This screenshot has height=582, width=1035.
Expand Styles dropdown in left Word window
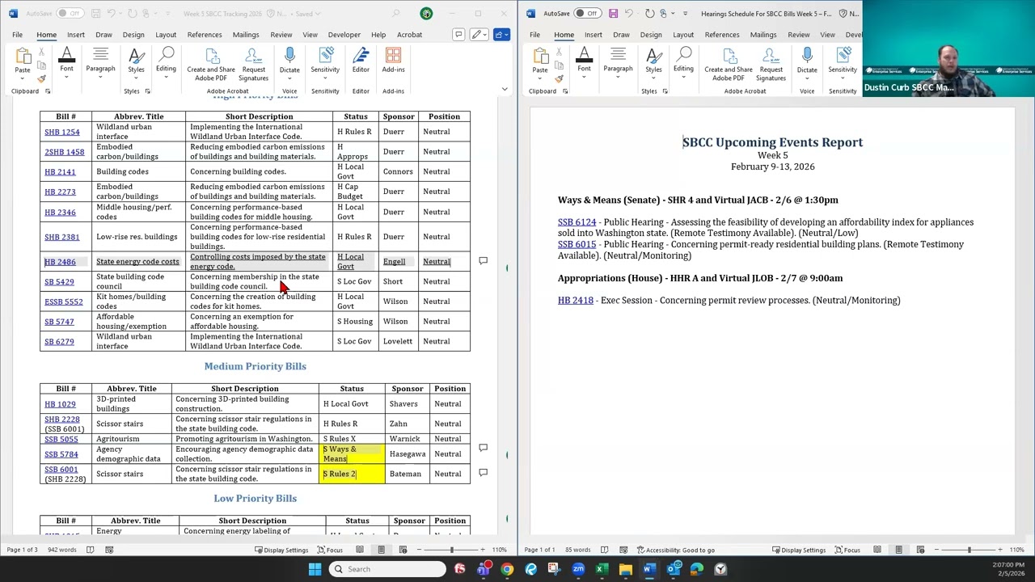(136, 76)
